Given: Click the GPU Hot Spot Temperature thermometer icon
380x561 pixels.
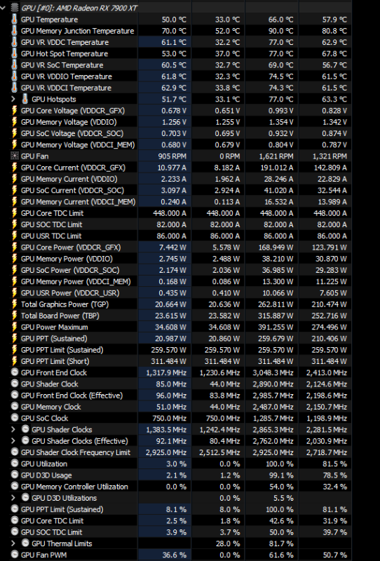Looking at the screenshot, I should point(14,54).
